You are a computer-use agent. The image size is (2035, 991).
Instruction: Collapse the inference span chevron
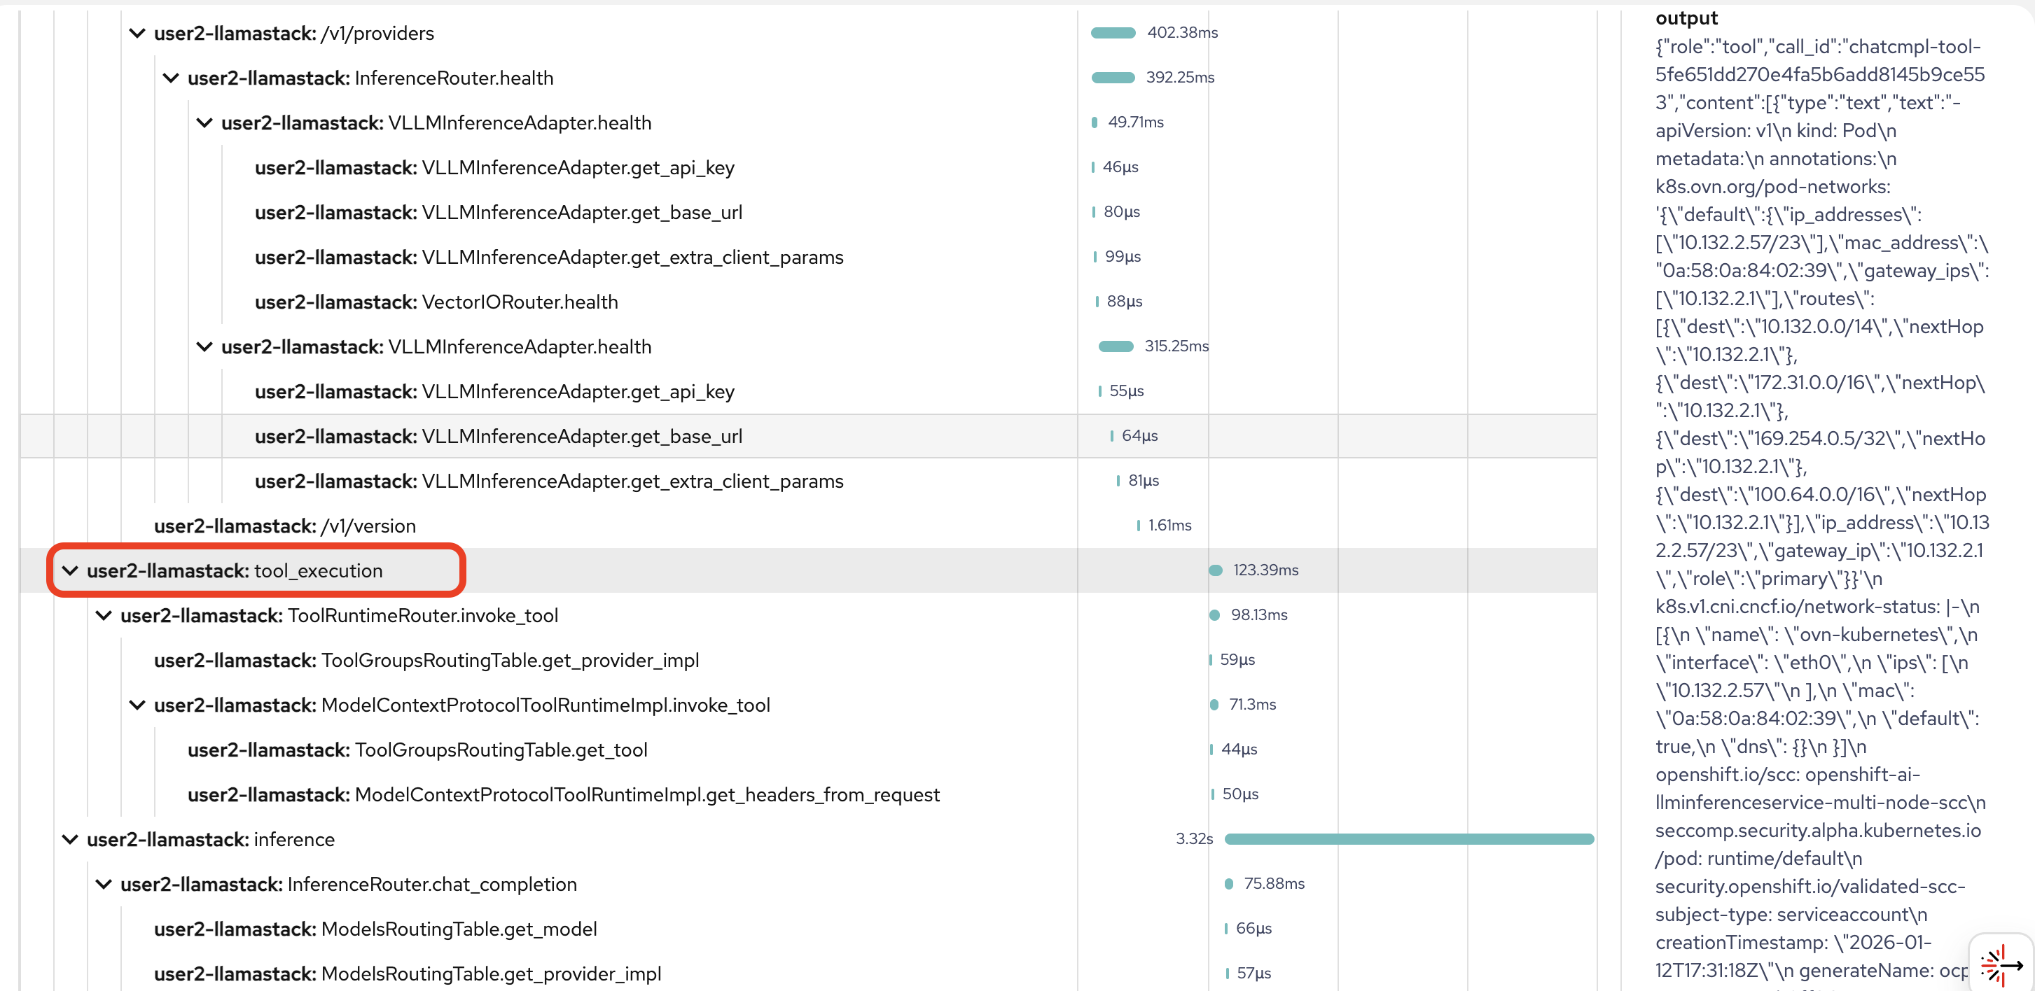[70, 839]
